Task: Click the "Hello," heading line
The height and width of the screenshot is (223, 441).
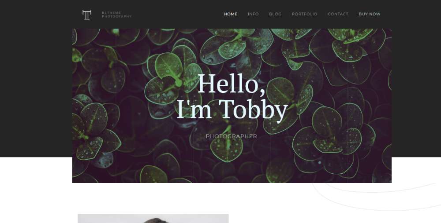Action: (x=232, y=84)
